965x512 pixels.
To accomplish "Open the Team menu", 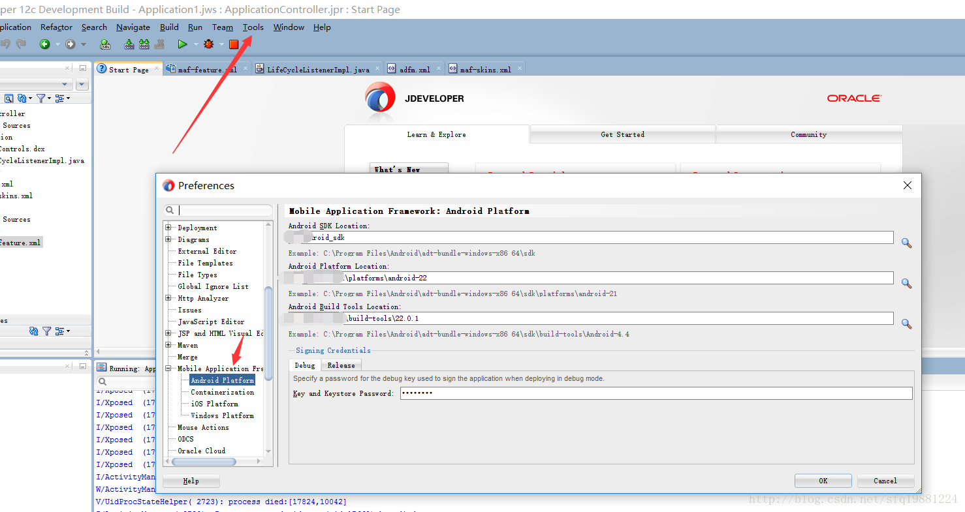I will click(223, 27).
